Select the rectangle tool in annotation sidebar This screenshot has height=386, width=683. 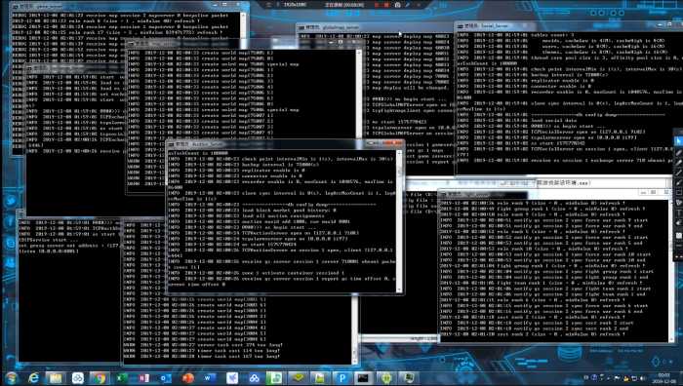679,192
